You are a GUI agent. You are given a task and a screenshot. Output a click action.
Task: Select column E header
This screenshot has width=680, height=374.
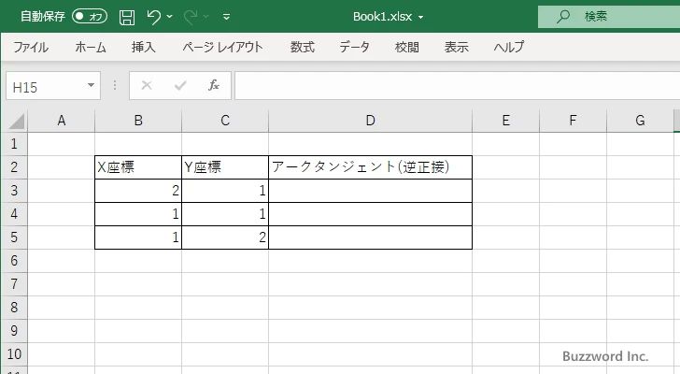[505, 121]
